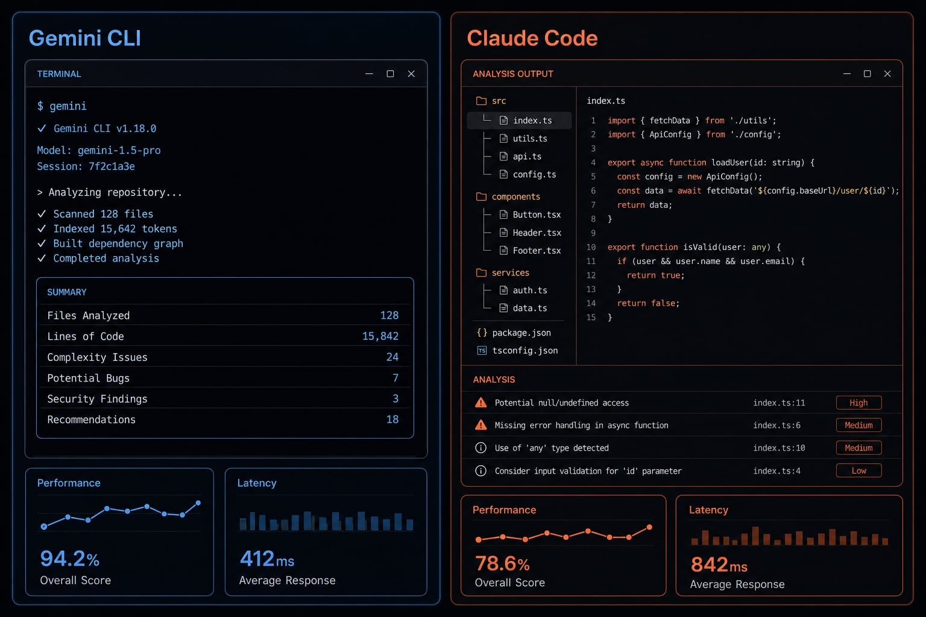Click the Complexity Issues value 24

[x=392, y=357]
